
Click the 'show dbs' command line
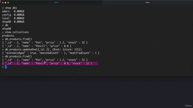pyautogui.click(x=9, y=8)
